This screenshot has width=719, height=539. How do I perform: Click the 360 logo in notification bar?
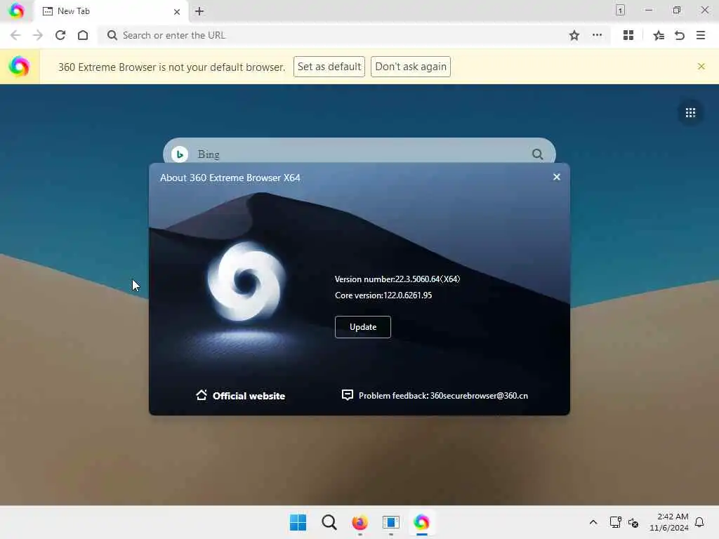(19, 67)
